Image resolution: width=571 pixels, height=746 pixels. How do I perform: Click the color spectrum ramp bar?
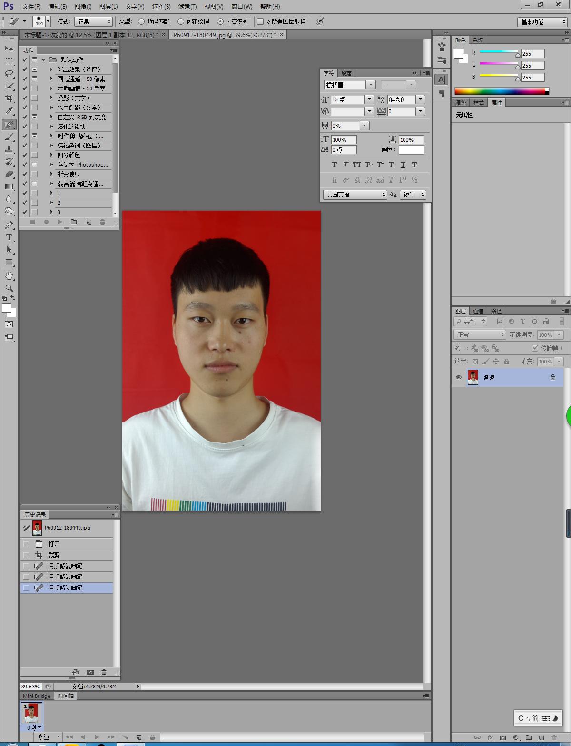[500, 91]
